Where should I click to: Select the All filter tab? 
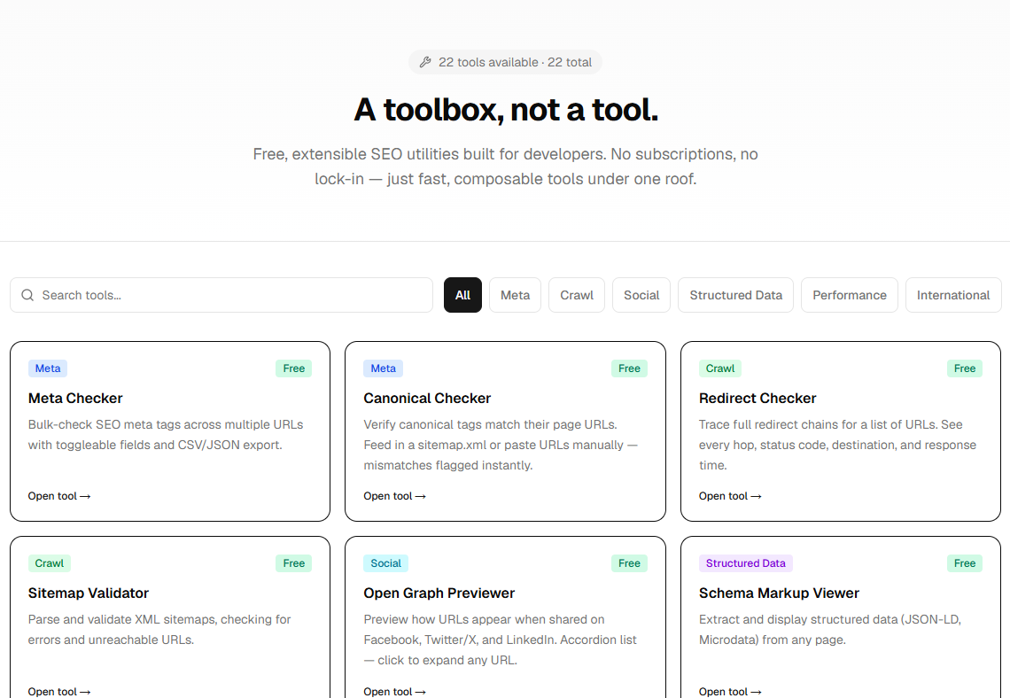pyautogui.click(x=462, y=295)
